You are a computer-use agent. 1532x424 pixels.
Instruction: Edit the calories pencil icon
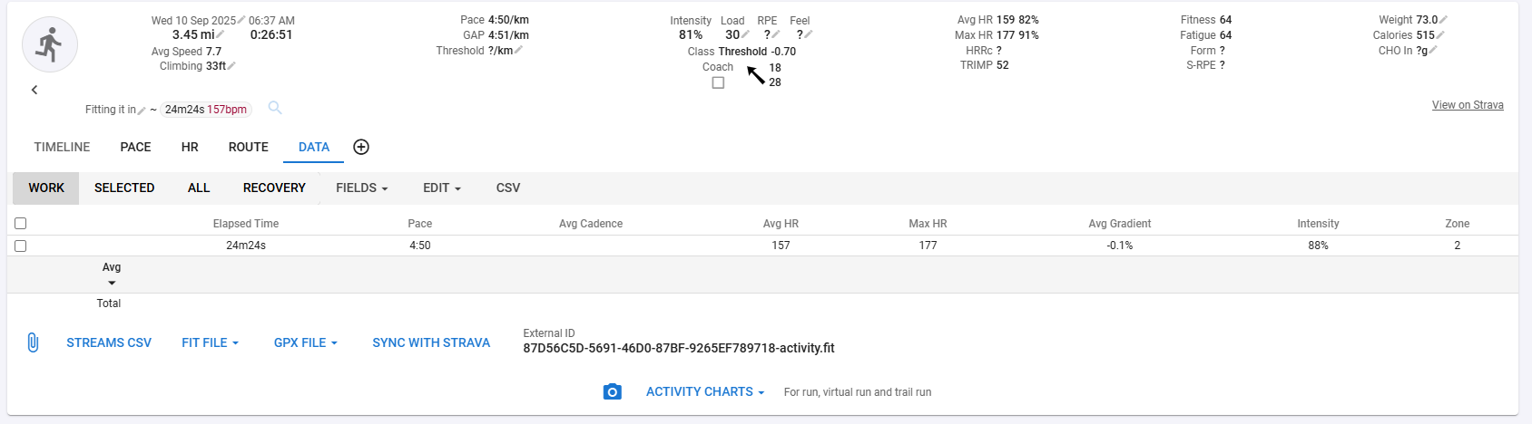pyautogui.click(x=1440, y=35)
